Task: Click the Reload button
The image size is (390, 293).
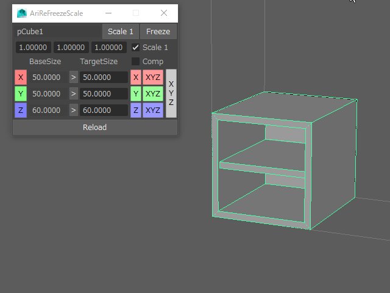Action: 95,128
